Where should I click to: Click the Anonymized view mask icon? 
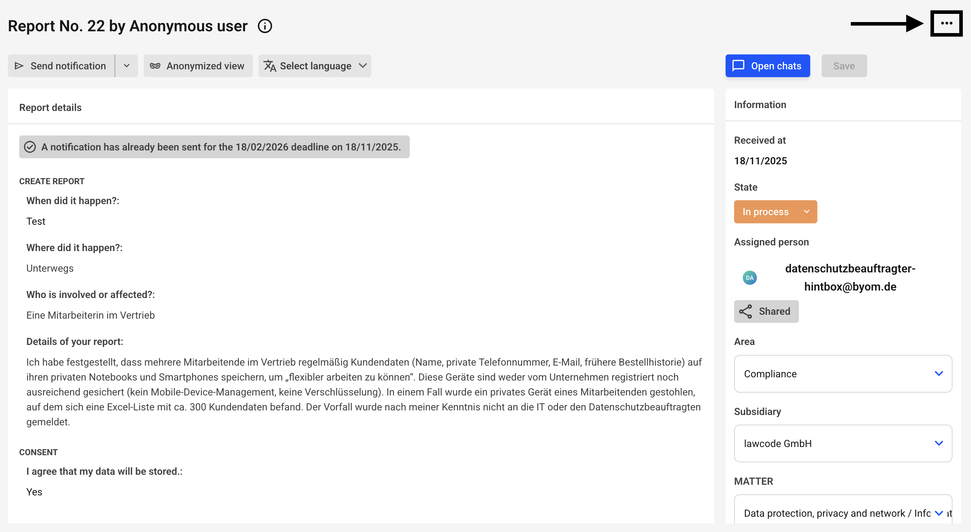tap(155, 66)
